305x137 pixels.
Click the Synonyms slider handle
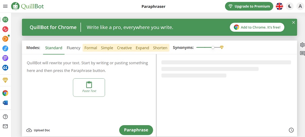(213, 47)
